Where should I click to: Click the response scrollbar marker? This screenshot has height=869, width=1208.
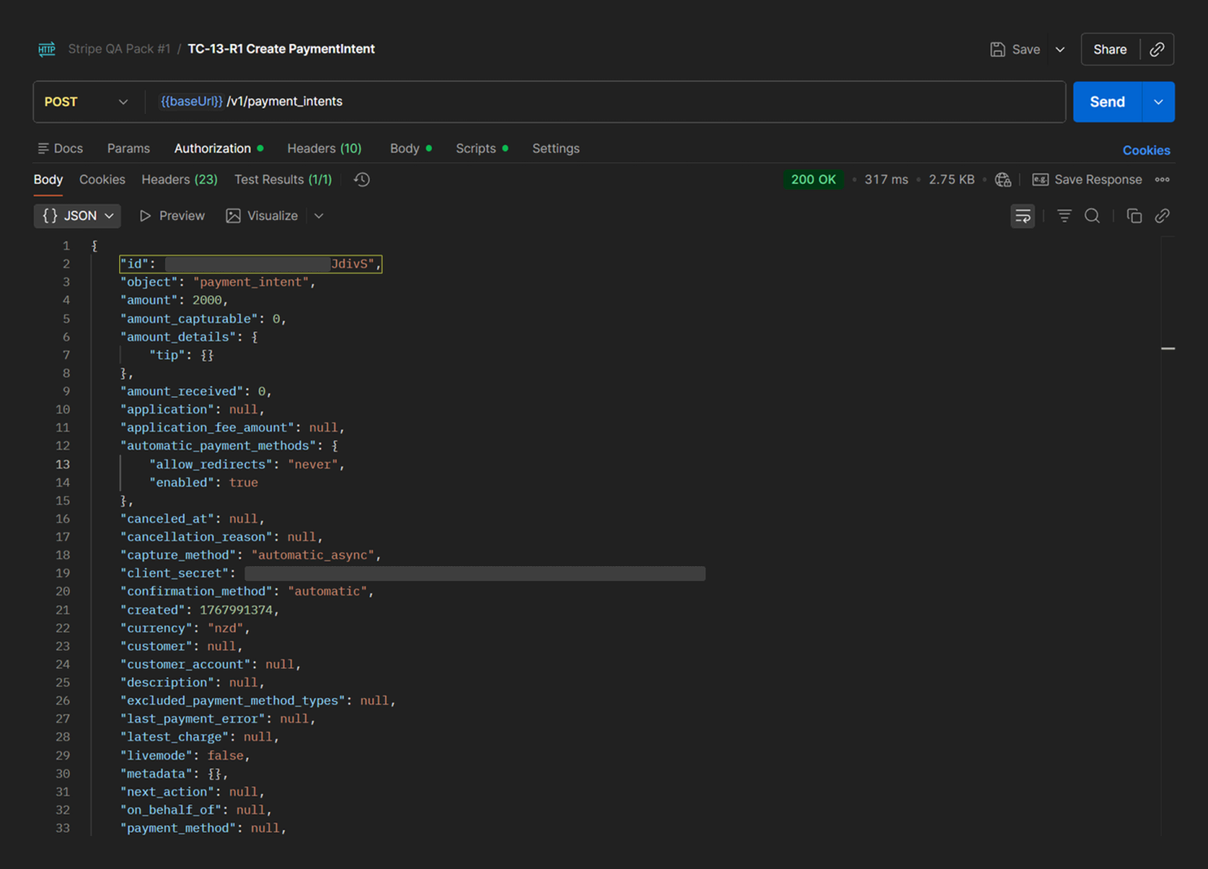(x=1168, y=349)
